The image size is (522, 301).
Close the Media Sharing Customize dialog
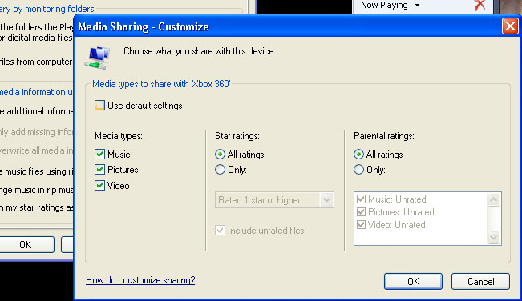tap(510, 26)
